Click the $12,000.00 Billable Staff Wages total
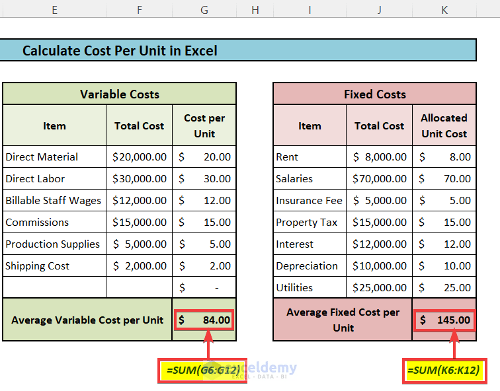 pos(140,200)
